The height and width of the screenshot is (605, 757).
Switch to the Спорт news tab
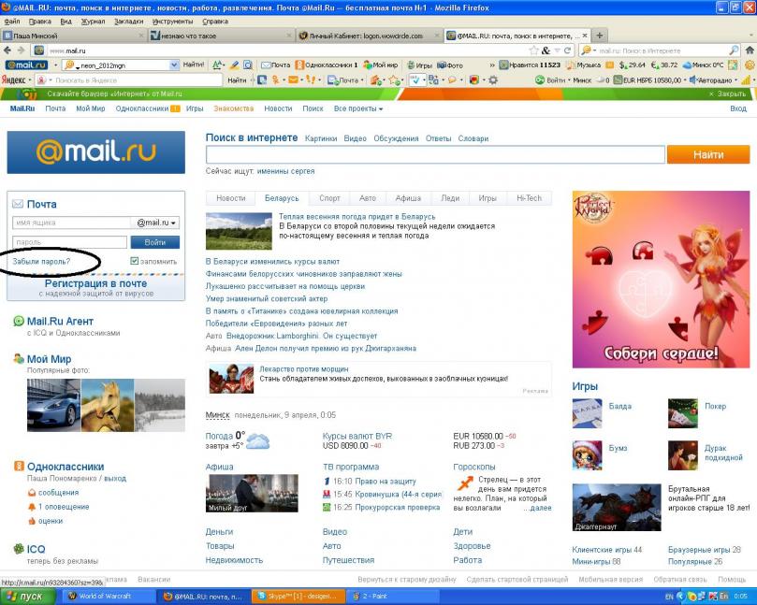coord(329,198)
